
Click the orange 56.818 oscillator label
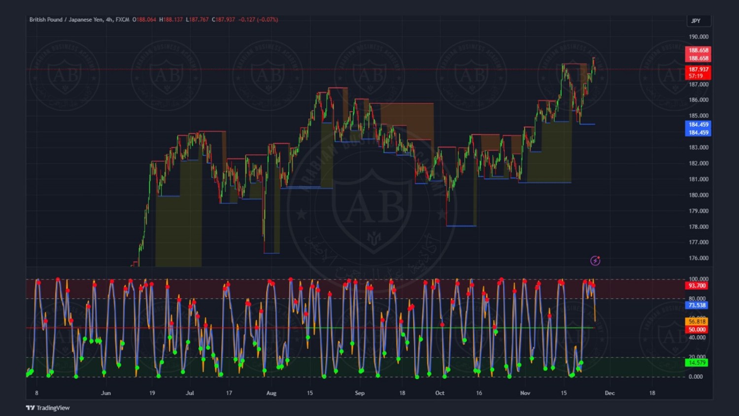click(x=697, y=321)
